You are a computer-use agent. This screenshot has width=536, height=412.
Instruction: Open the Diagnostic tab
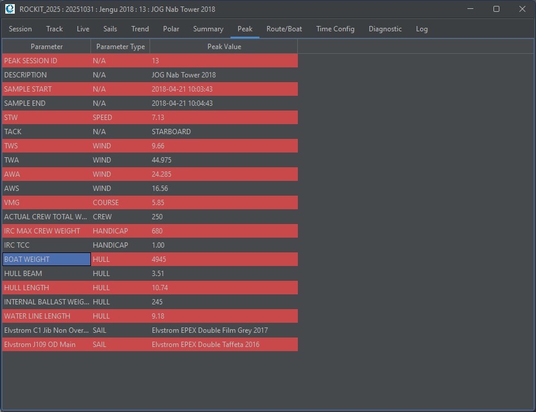[385, 29]
